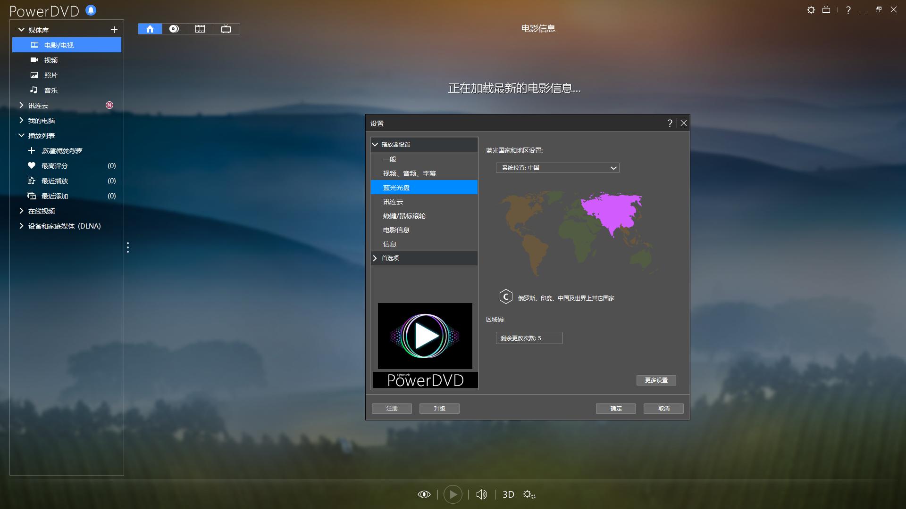Collapse the 播放列表 section
This screenshot has width=906, height=509.
(21, 135)
